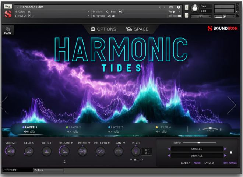Screen dimensions: 243x177
Task: Click the Volume knob
Action: pyautogui.click(x=11, y=151)
